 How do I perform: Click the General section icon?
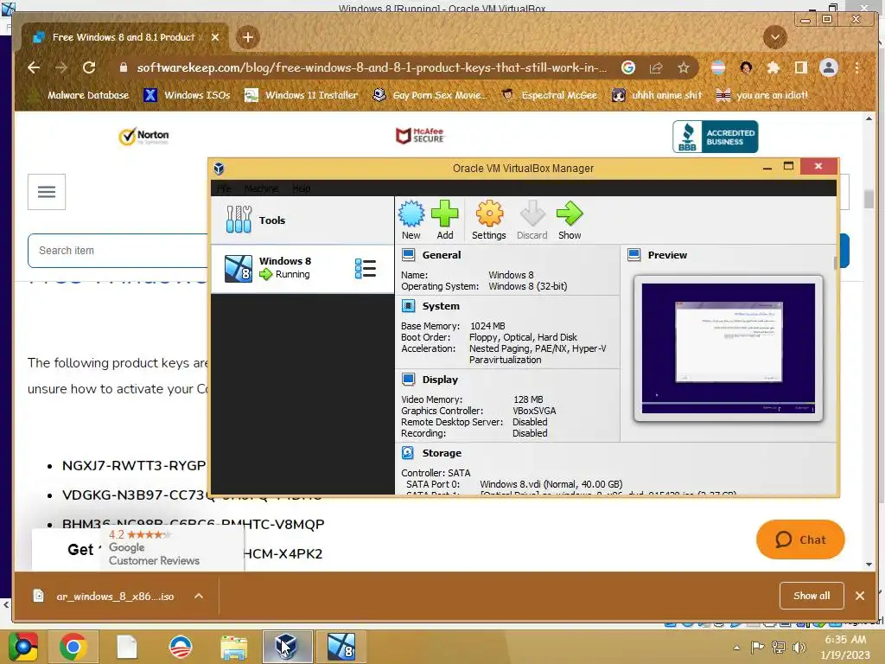click(x=408, y=255)
